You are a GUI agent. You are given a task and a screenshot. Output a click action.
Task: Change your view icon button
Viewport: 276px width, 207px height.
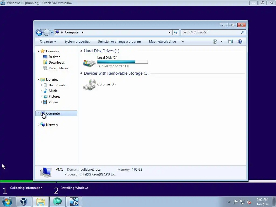pos(216,42)
